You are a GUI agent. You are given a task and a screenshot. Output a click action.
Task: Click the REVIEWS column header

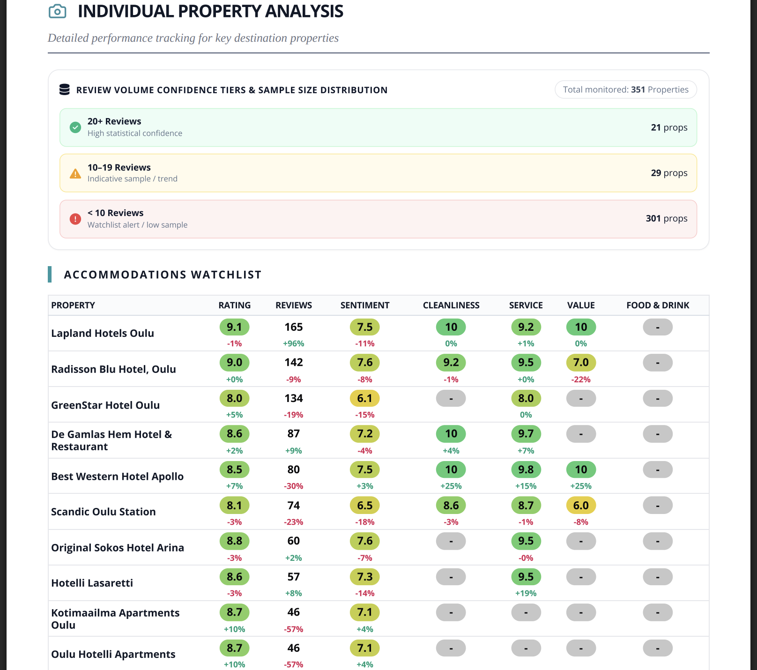point(294,305)
